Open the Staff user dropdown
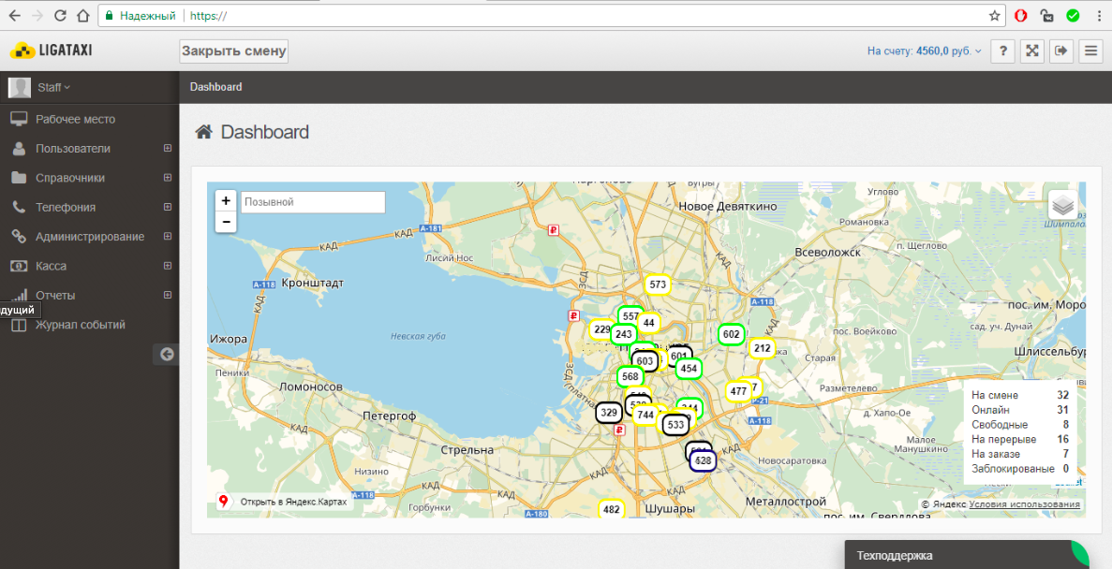Viewport: 1112px width, 569px height. coord(53,87)
